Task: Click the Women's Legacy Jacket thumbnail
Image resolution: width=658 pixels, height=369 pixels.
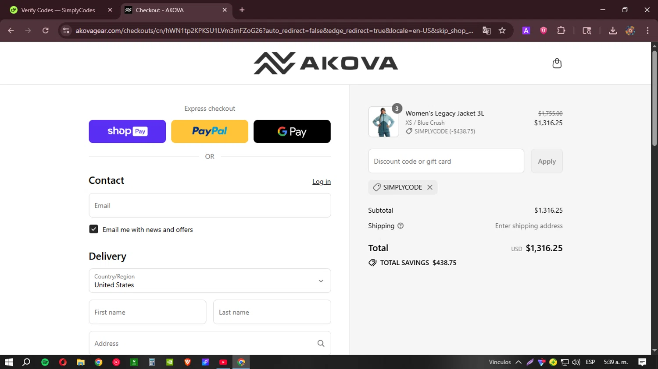Action: click(x=383, y=122)
